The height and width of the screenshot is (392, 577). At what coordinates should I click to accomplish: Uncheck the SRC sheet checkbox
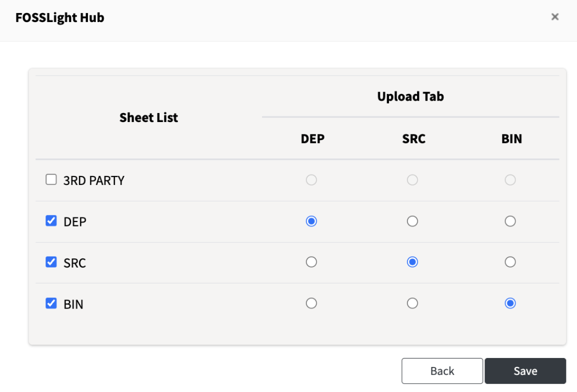click(51, 261)
